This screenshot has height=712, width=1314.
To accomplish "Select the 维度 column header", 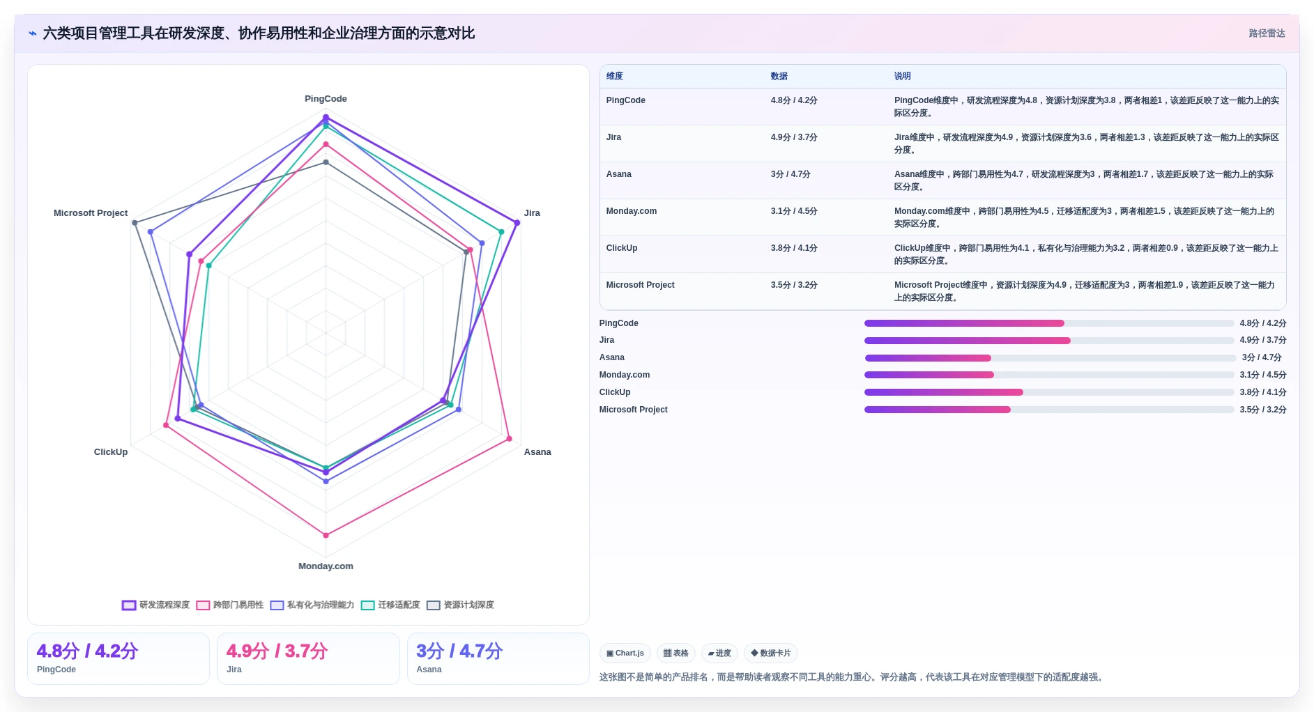I will tap(615, 76).
